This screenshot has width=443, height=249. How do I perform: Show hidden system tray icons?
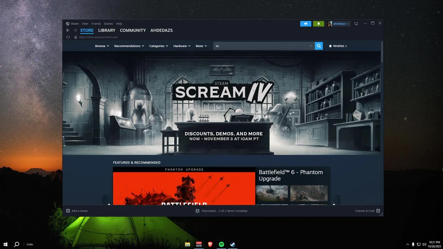click(x=407, y=244)
